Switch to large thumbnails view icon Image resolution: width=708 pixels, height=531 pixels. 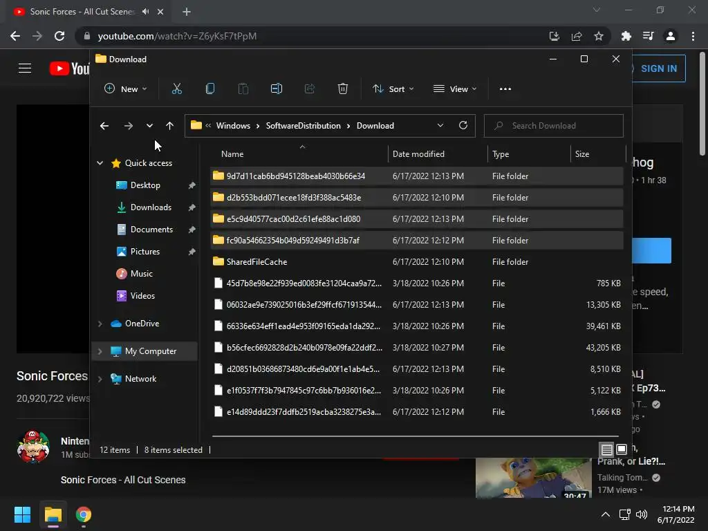pos(622,449)
